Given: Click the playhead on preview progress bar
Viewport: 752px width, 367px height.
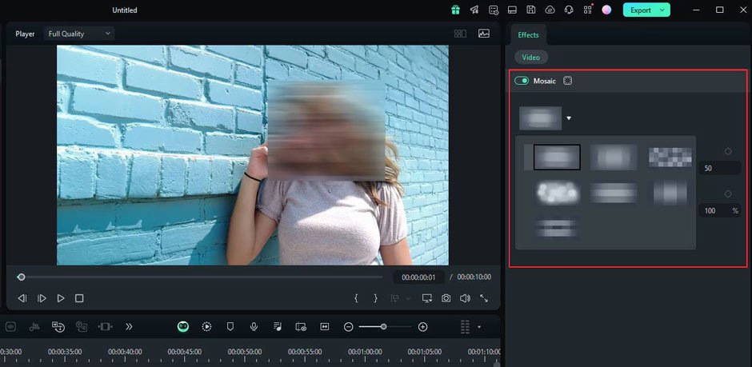Looking at the screenshot, I should tap(21, 277).
